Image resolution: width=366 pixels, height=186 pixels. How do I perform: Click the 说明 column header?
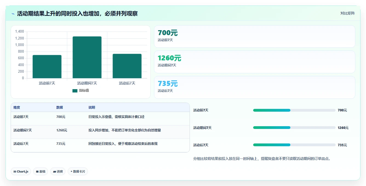pos(92,108)
